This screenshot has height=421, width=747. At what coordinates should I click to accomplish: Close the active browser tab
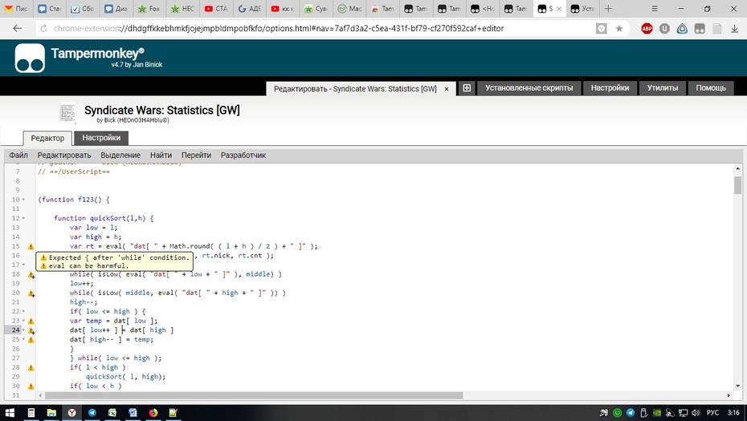(559, 9)
